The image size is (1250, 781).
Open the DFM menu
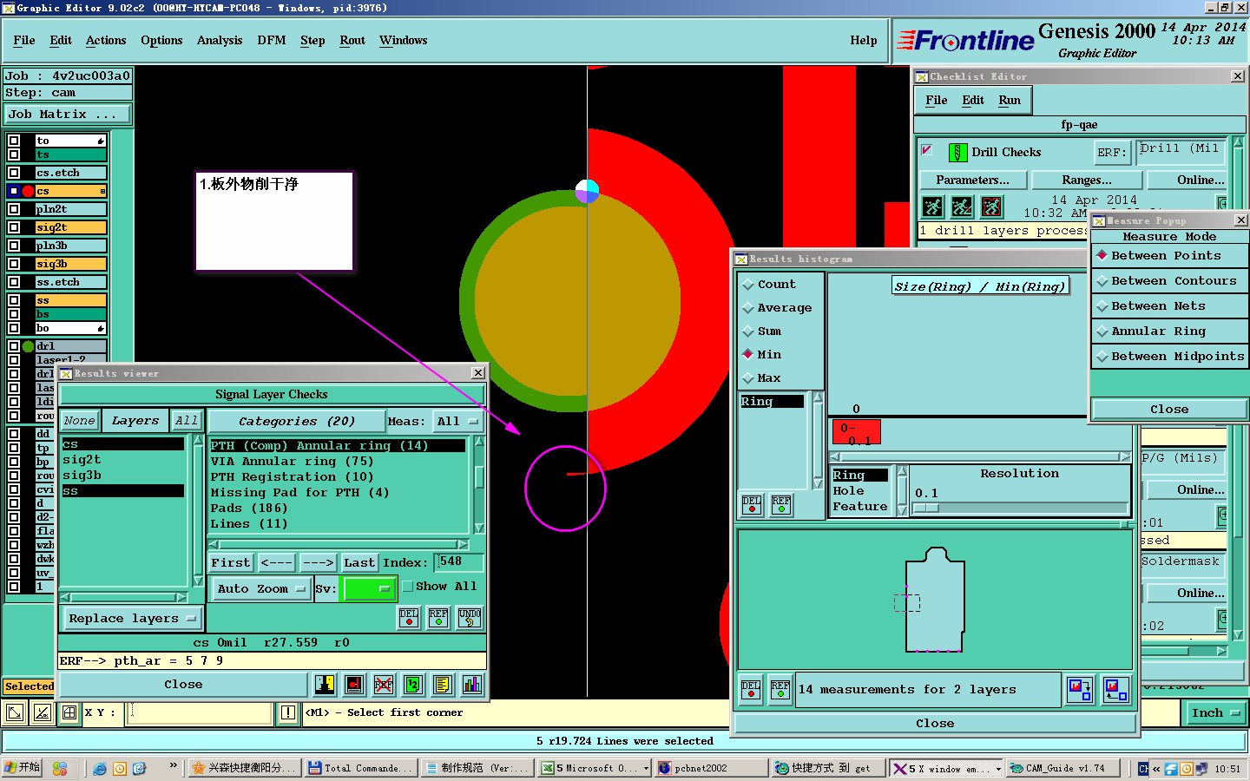(272, 41)
